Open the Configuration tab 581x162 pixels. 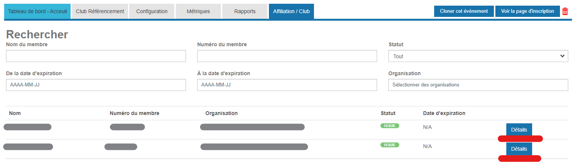click(152, 11)
